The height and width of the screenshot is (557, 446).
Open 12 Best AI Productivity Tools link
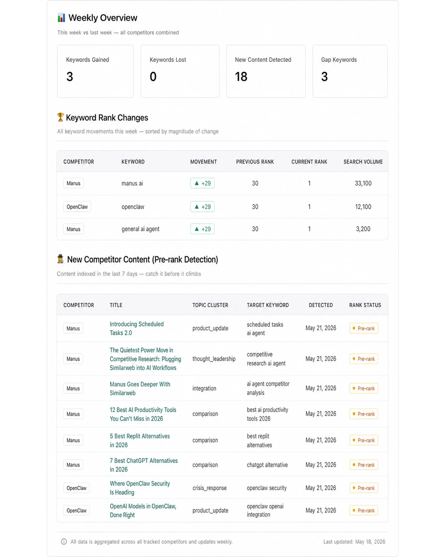(143, 414)
